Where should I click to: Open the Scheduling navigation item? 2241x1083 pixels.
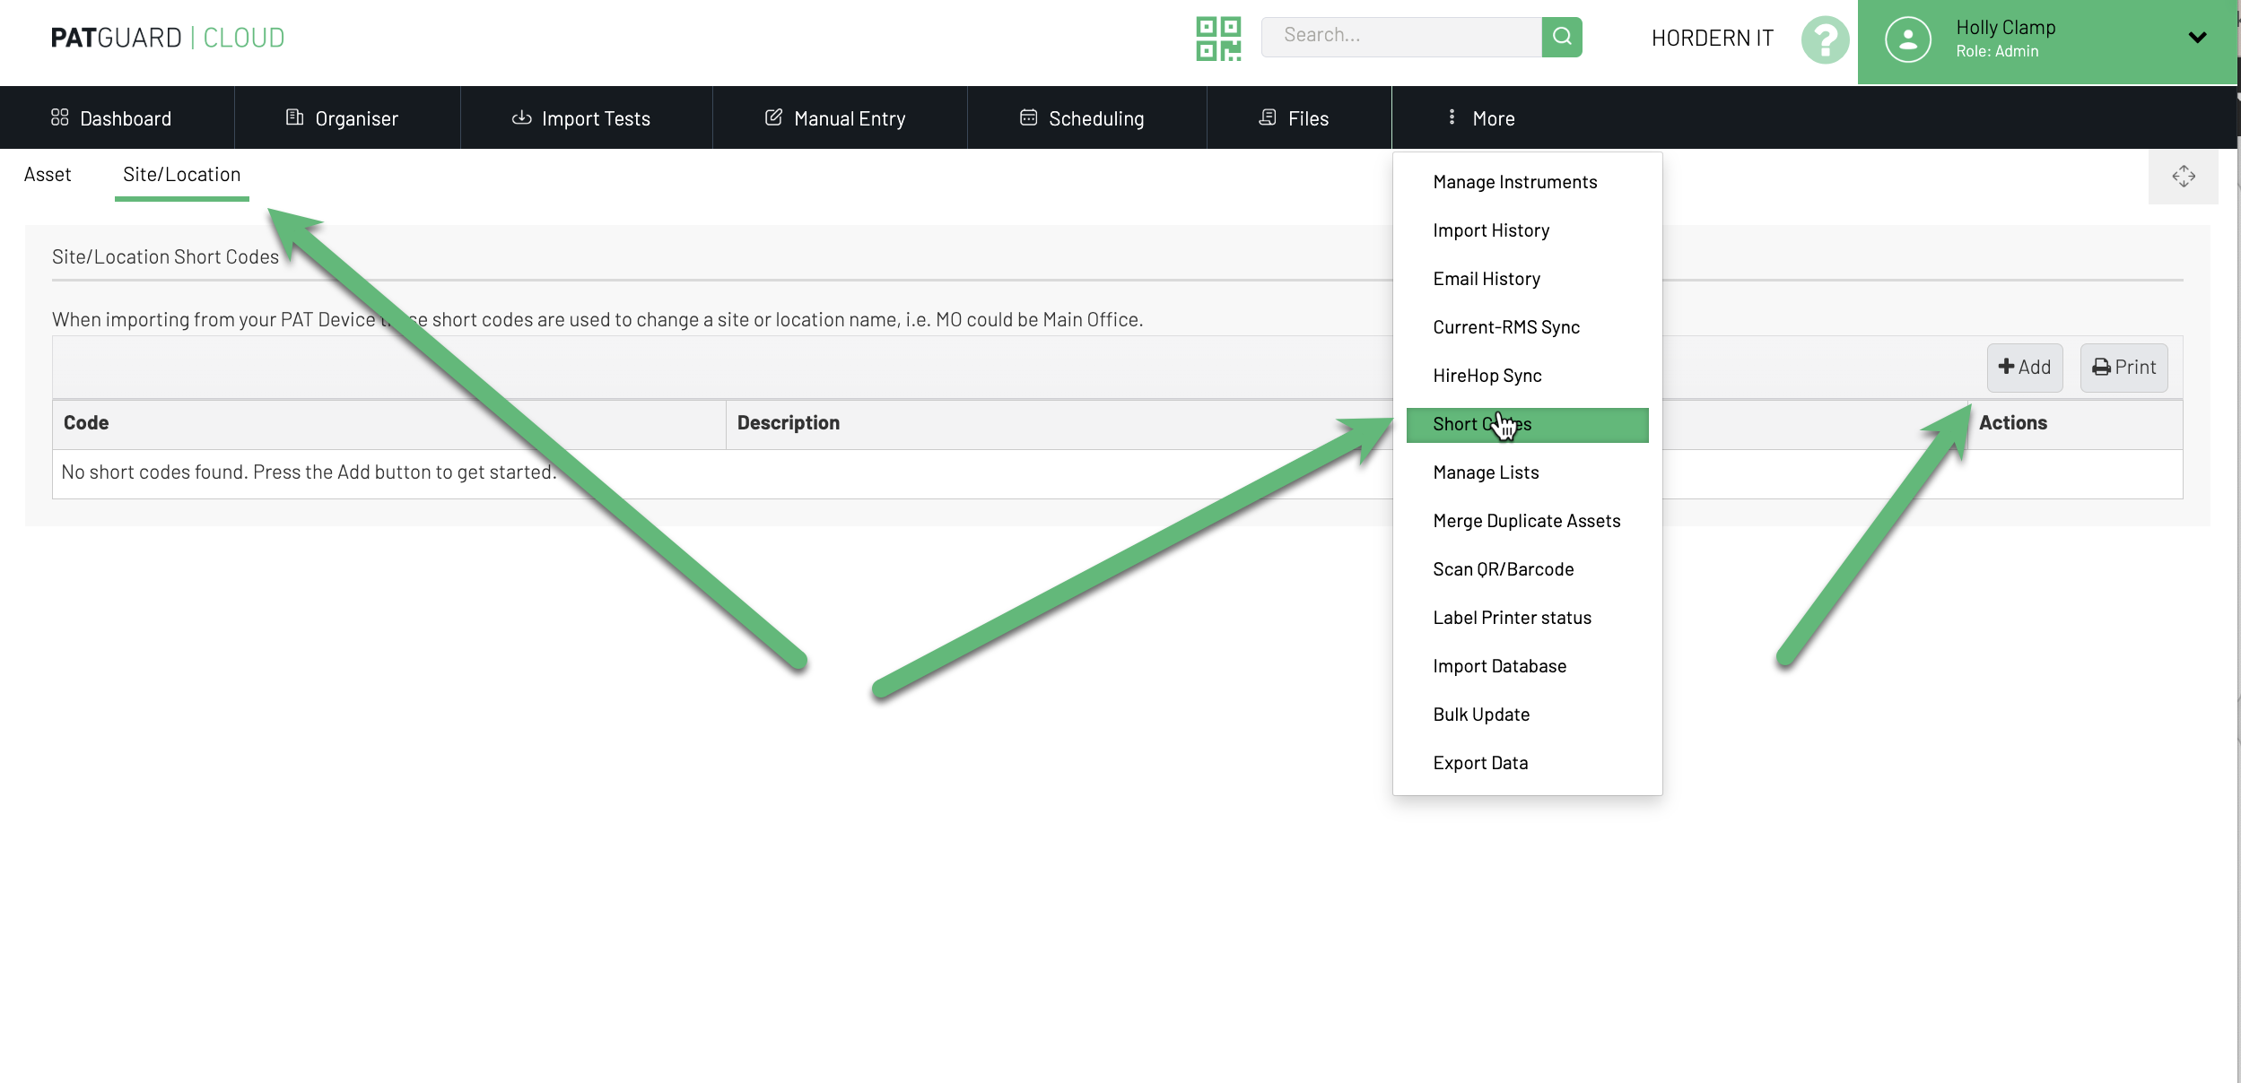click(x=1082, y=118)
